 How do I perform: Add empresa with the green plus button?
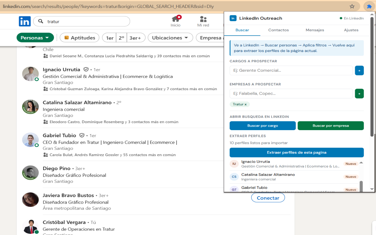point(359,94)
